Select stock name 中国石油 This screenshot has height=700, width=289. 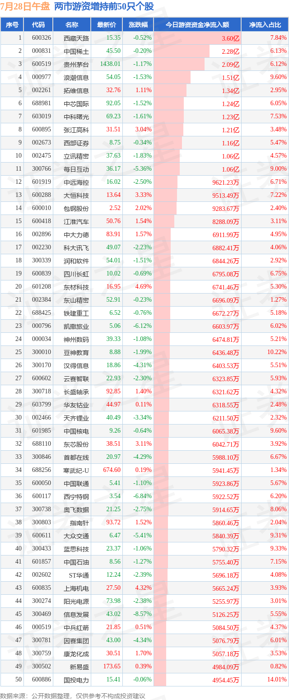coord(76,562)
